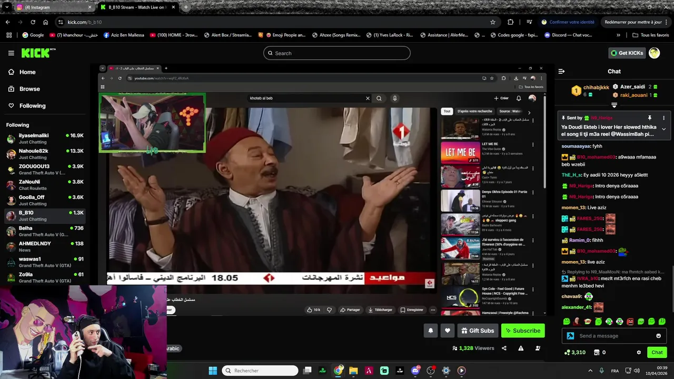The width and height of the screenshot is (674, 379).
Task: Open GooBa_Off channel in Following list
Action: (x=45, y=201)
